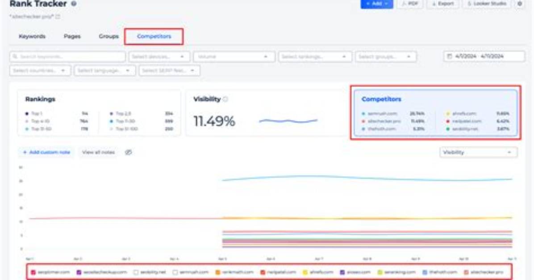
Task: Switch to the Groups tab
Action: point(108,37)
